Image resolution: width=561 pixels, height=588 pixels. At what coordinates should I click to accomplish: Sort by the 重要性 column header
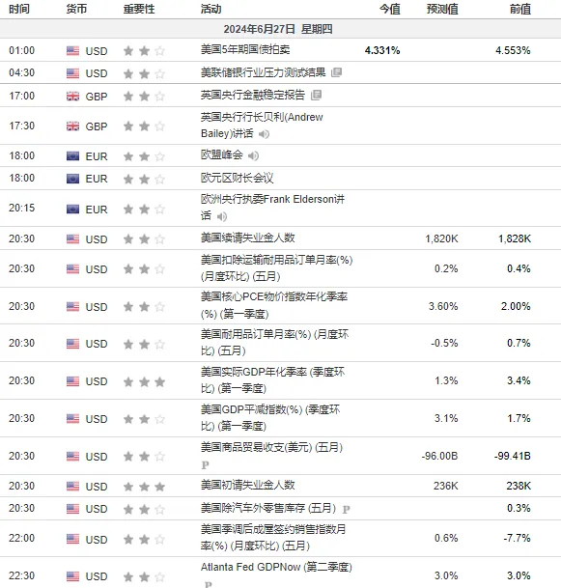pos(139,9)
